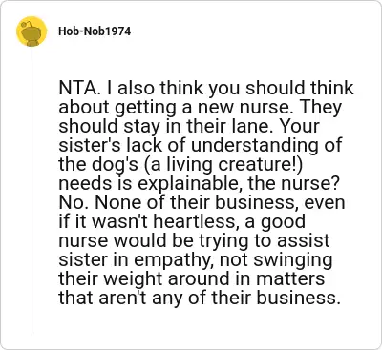
Task: Click the line "their weight around in matters"
Action: 192,279
